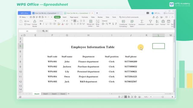Select column H header
This screenshot has width=193, height=108.
88,35
